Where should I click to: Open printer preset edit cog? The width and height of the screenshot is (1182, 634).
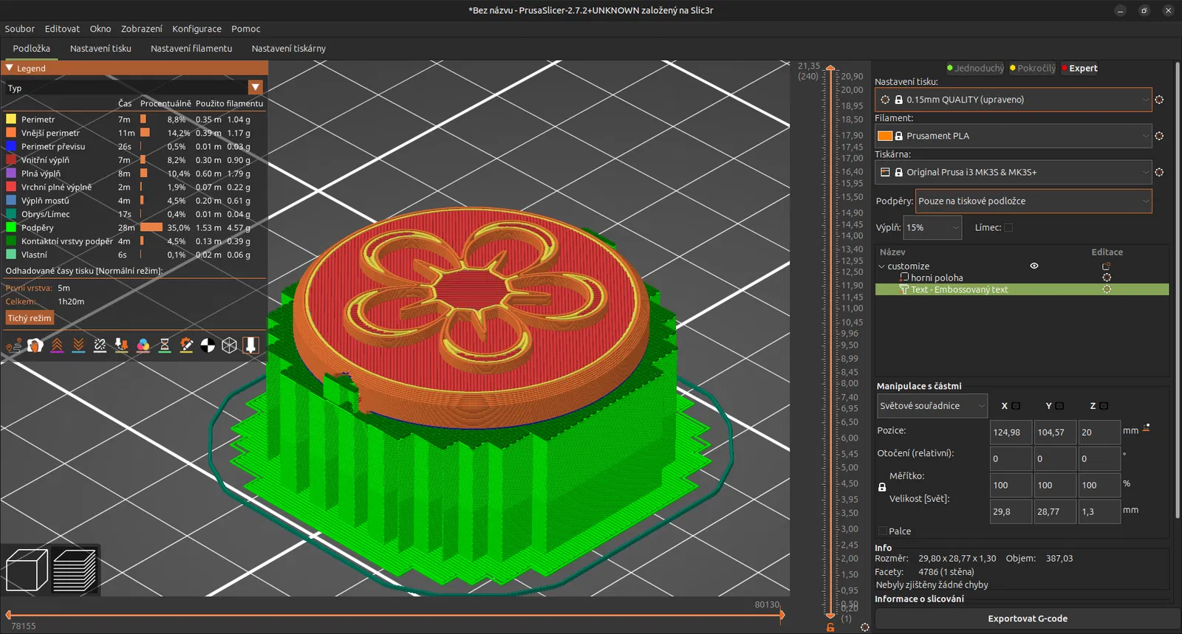(x=1159, y=172)
